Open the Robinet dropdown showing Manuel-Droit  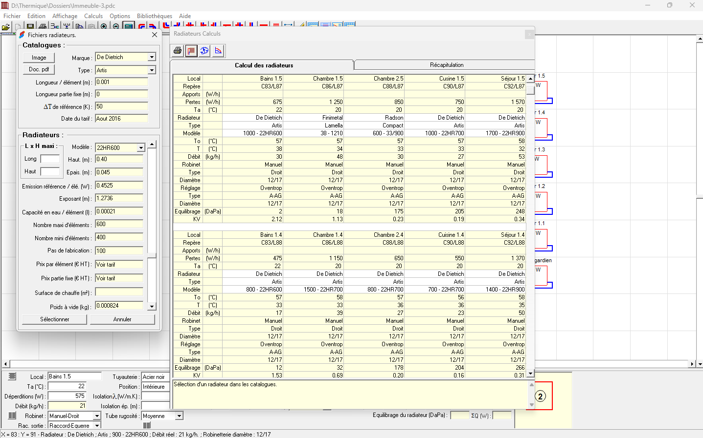[97, 416]
